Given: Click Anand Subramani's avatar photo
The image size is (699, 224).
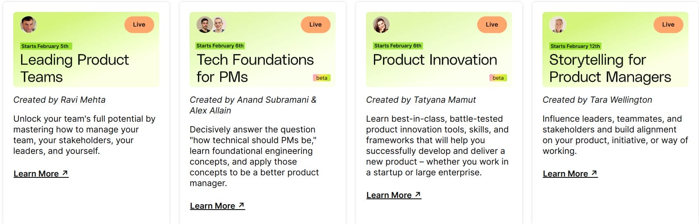Looking at the screenshot, I should pyautogui.click(x=204, y=25).
